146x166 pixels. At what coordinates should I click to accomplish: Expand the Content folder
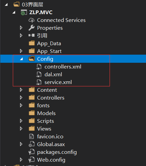21,90
